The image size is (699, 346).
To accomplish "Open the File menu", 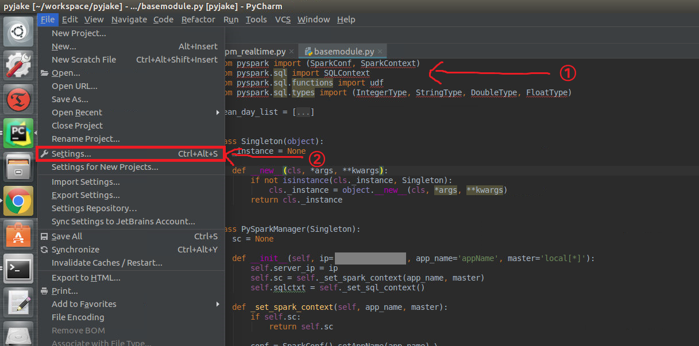I will (x=48, y=20).
